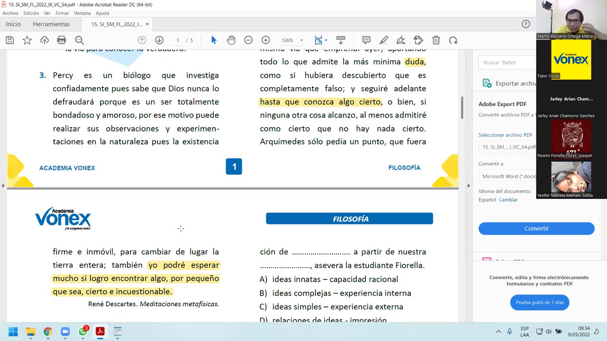
Task: Open the Ver menu
Action: pos(47,13)
